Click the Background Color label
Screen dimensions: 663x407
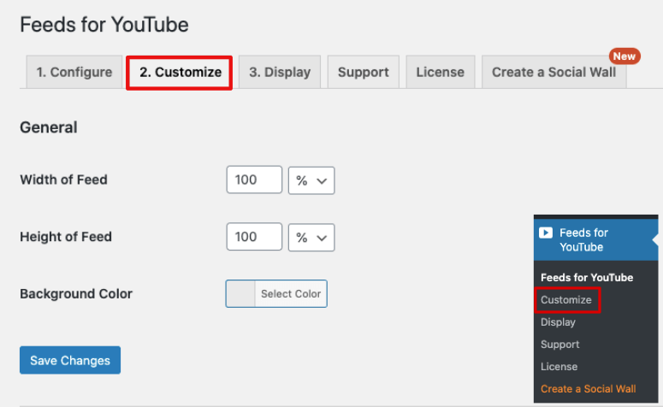[76, 294]
